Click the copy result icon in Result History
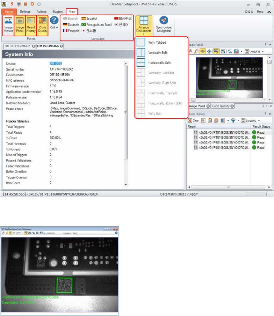The height and width of the screenshot is (316, 274). (x=210, y=120)
